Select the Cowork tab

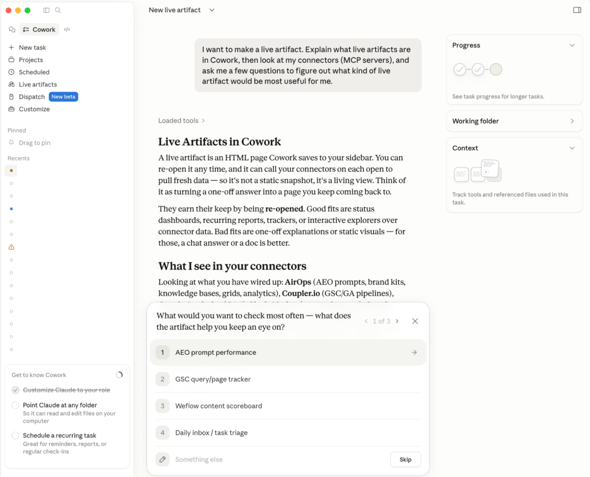39,29
